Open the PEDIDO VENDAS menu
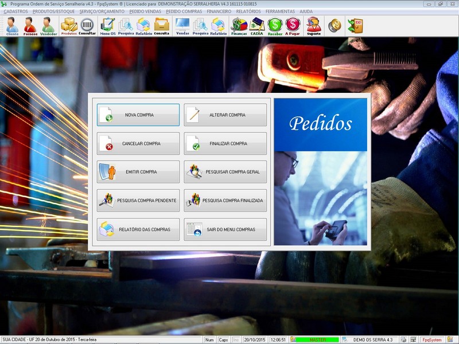Screen dimensions: 459x344 tap(145, 11)
